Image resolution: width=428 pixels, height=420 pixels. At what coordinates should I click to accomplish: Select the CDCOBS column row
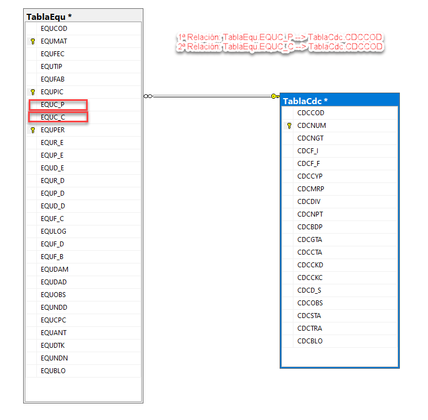340,303
